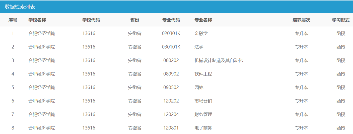Select the 财务管理 major name cell
353x134 pixels.
point(203,114)
